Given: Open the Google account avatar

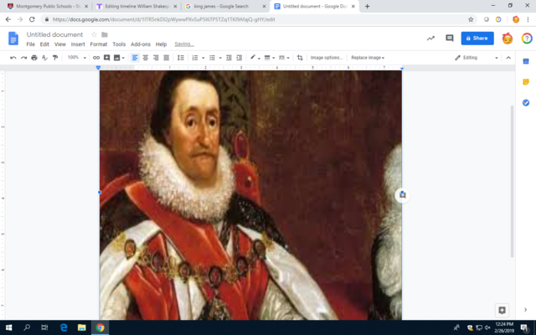Looking at the screenshot, I should (508, 39).
